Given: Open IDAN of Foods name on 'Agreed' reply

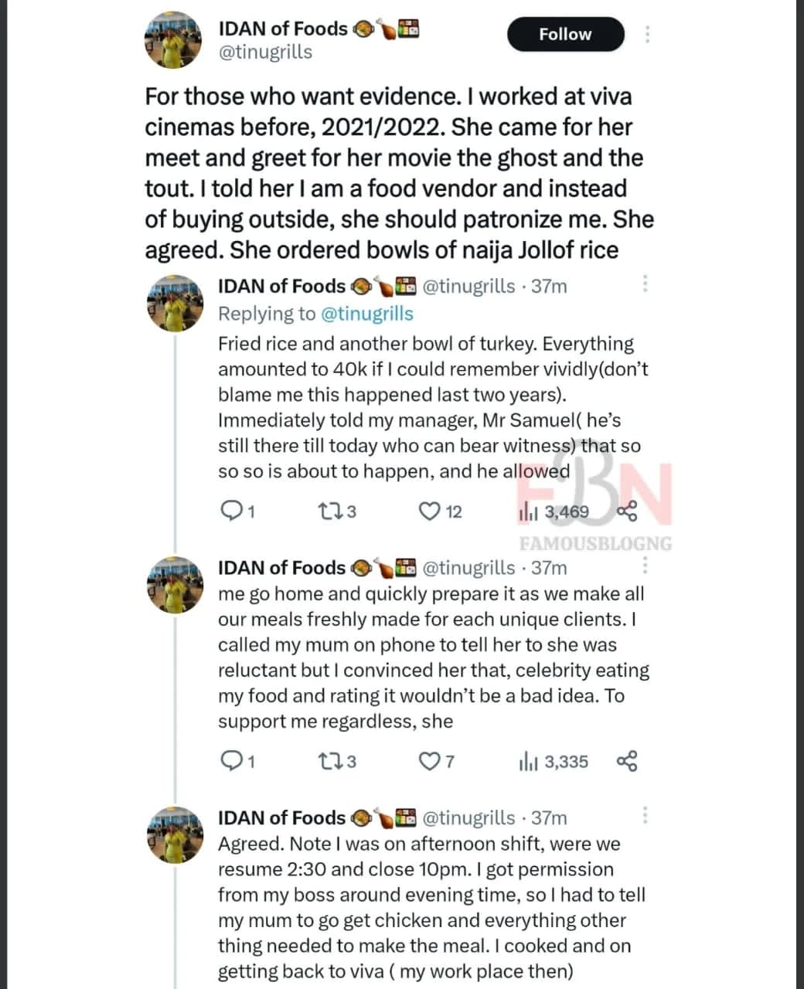Looking at the screenshot, I should click(x=281, y=817).
